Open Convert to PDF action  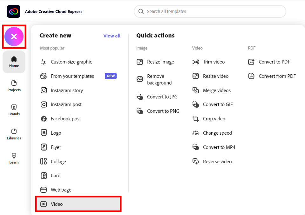coord(274,62)
